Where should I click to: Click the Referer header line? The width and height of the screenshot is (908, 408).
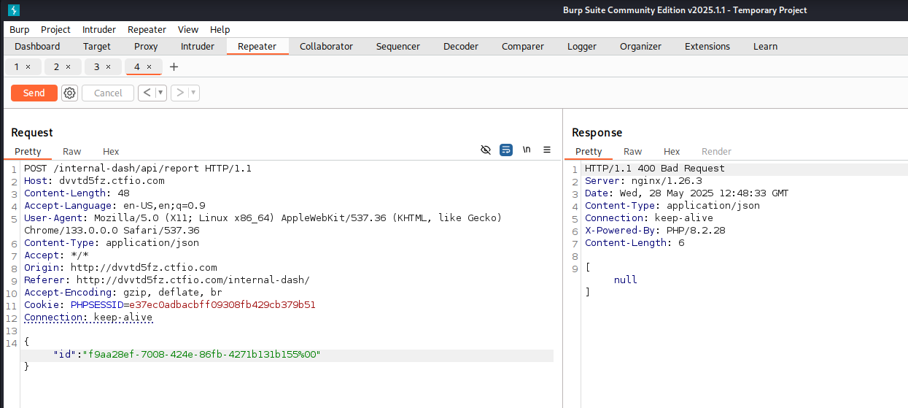pyautogui.click(x=167, y=280)
